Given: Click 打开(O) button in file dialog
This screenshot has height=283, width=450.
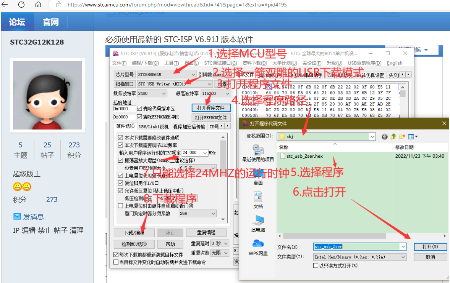Looking at the screenshot, I should [x=430, y=247].
